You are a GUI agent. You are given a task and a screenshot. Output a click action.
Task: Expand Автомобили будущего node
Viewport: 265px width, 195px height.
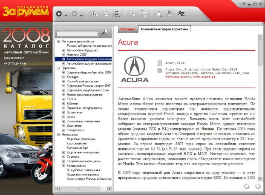pyautogui.click(x=63, y=50)
